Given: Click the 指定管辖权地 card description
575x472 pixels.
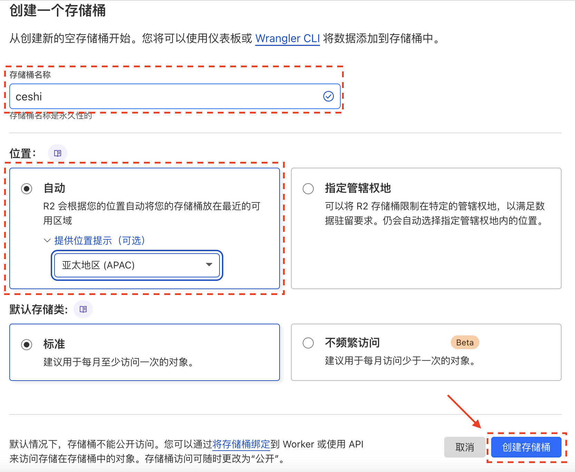Looking at the screenshot, I should (x=435, y=213).
